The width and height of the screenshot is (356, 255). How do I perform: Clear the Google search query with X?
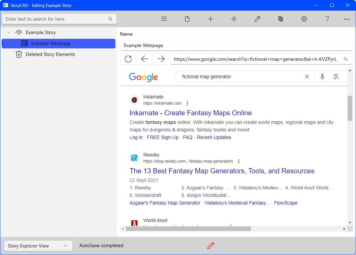(307, 77)
